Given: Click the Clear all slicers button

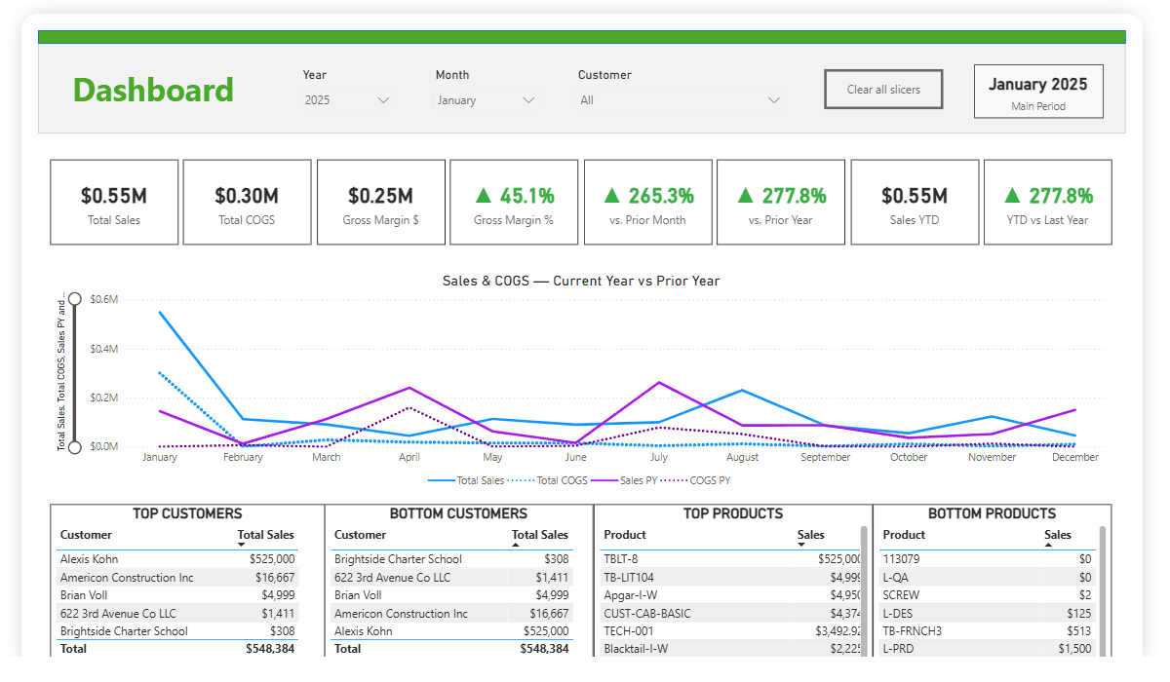Looking at the screenshot, I should click(883, 90).
